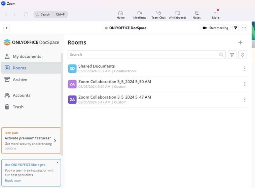Click the Book now link
This screenshot has width=255, height=188.
[x=13, y=180]
